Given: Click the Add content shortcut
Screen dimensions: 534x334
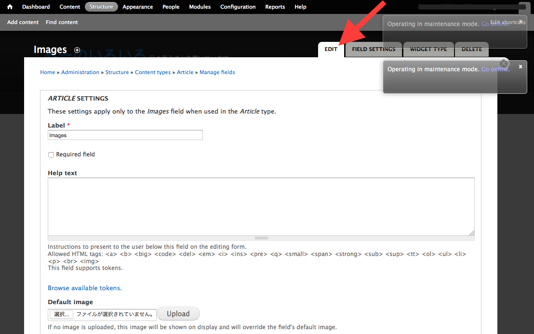Looking at the screenshot, I should coord(23,22).
